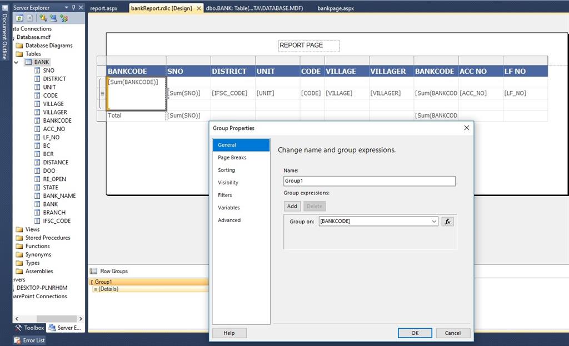
Task: Click the Synonyms folder icon
Action: [19, 254]
